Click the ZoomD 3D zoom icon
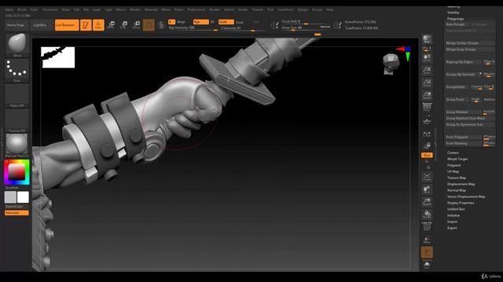 pos(427,202)
